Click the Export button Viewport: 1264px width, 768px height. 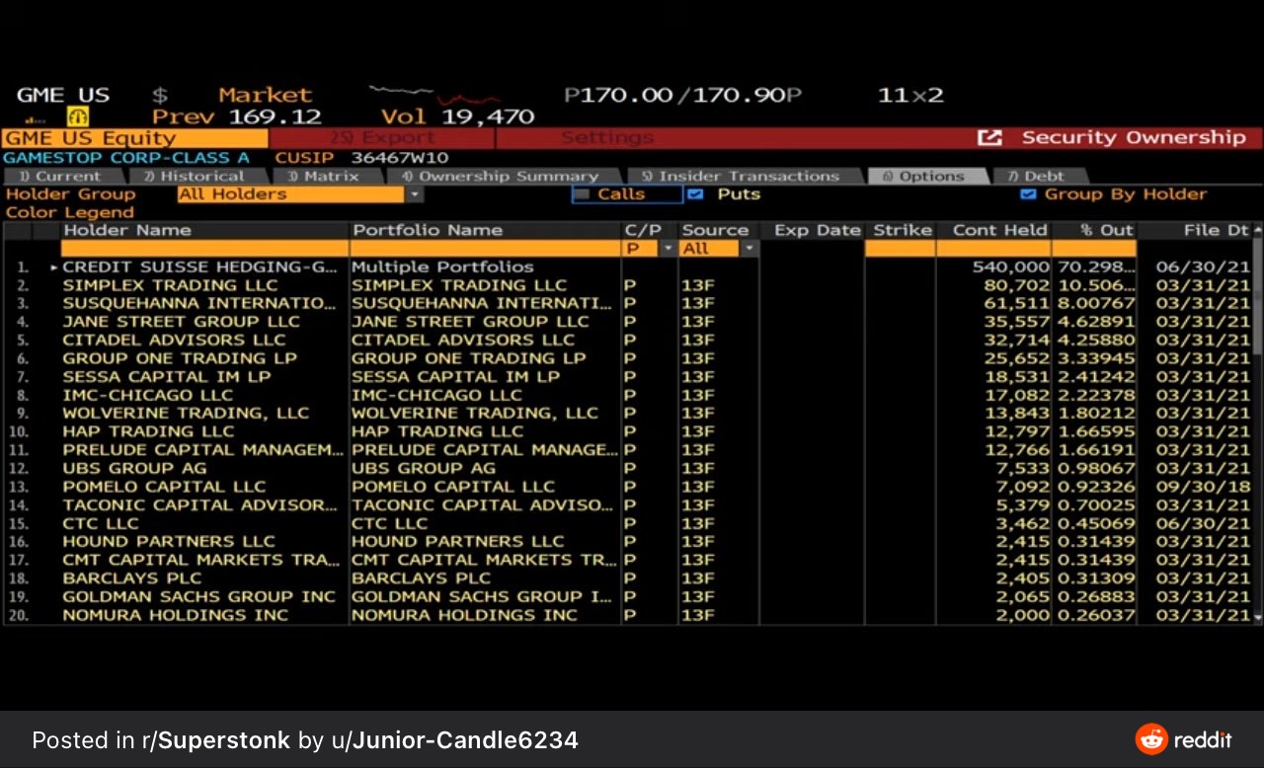(382, 138)
